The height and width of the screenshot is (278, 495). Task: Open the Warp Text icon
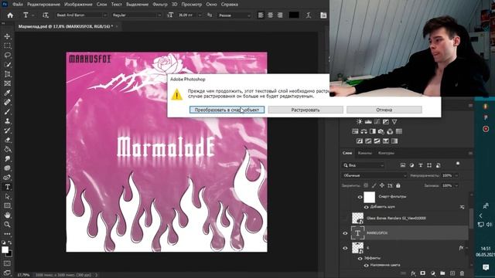(309, 15)
